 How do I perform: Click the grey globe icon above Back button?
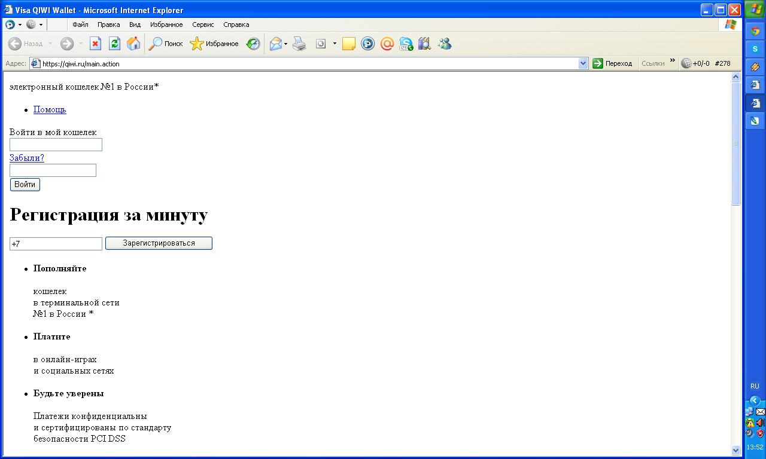(x=31, y=25)
